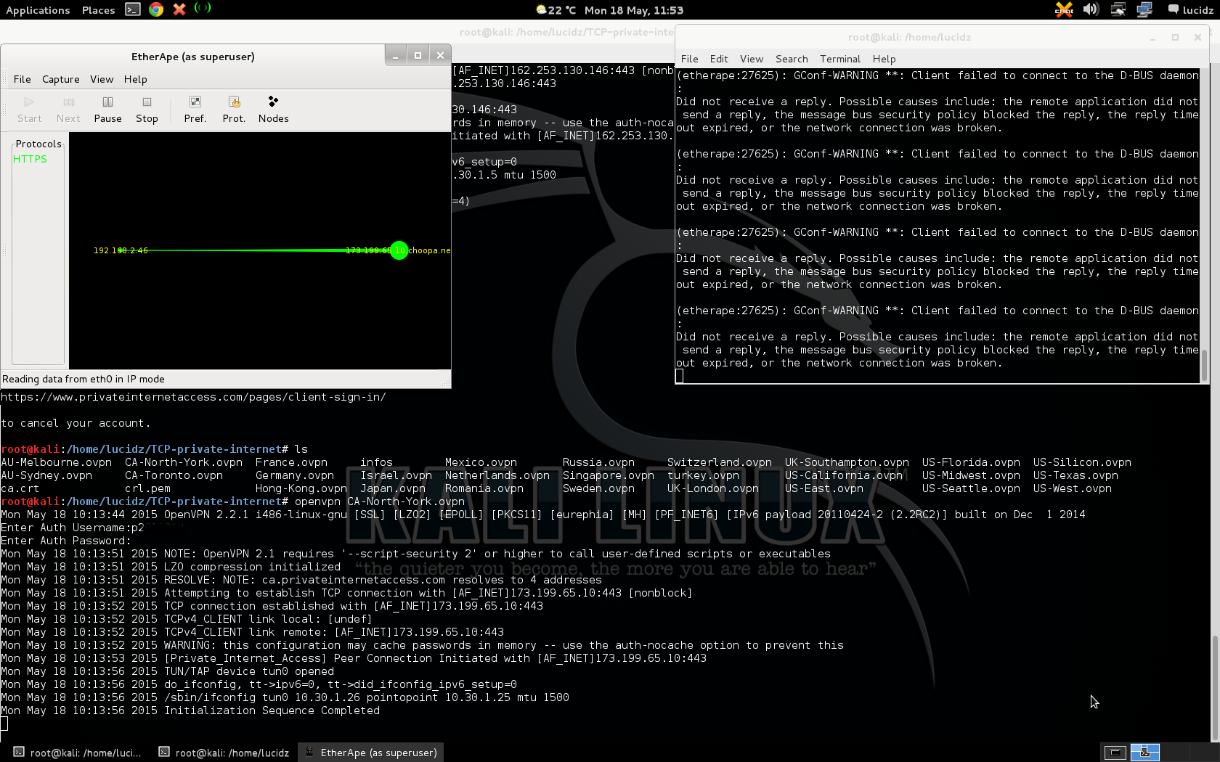Open File menu in EtherApe
Viewport: 1220px width, 762px height.
pyautogui.click(x=23, y=79)
